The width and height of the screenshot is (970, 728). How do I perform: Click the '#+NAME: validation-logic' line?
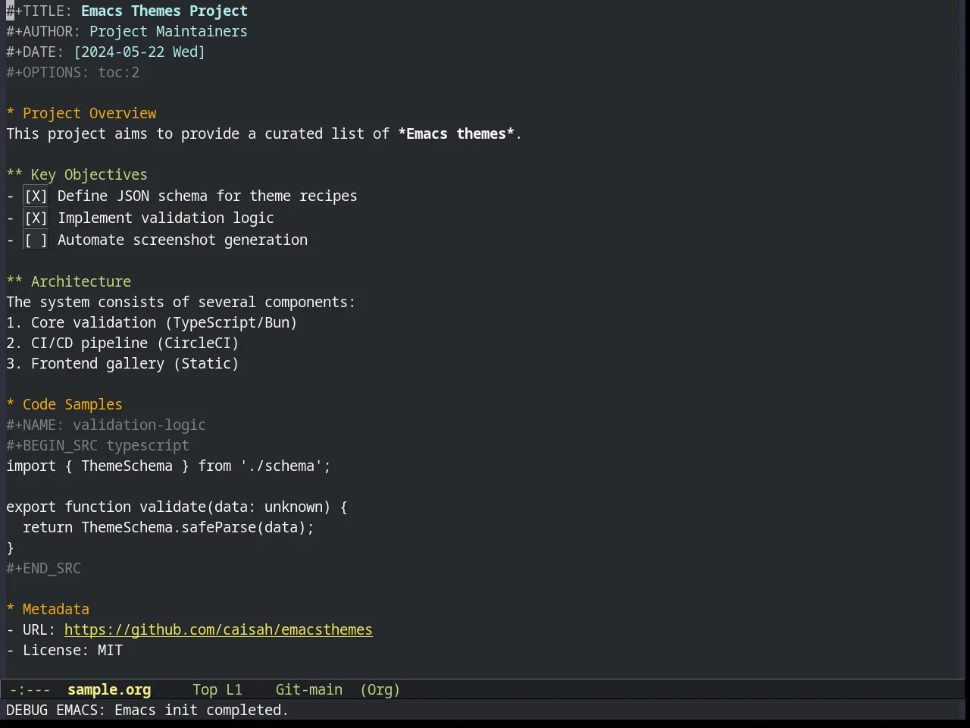pyautogui.click(x=106, y=425)
